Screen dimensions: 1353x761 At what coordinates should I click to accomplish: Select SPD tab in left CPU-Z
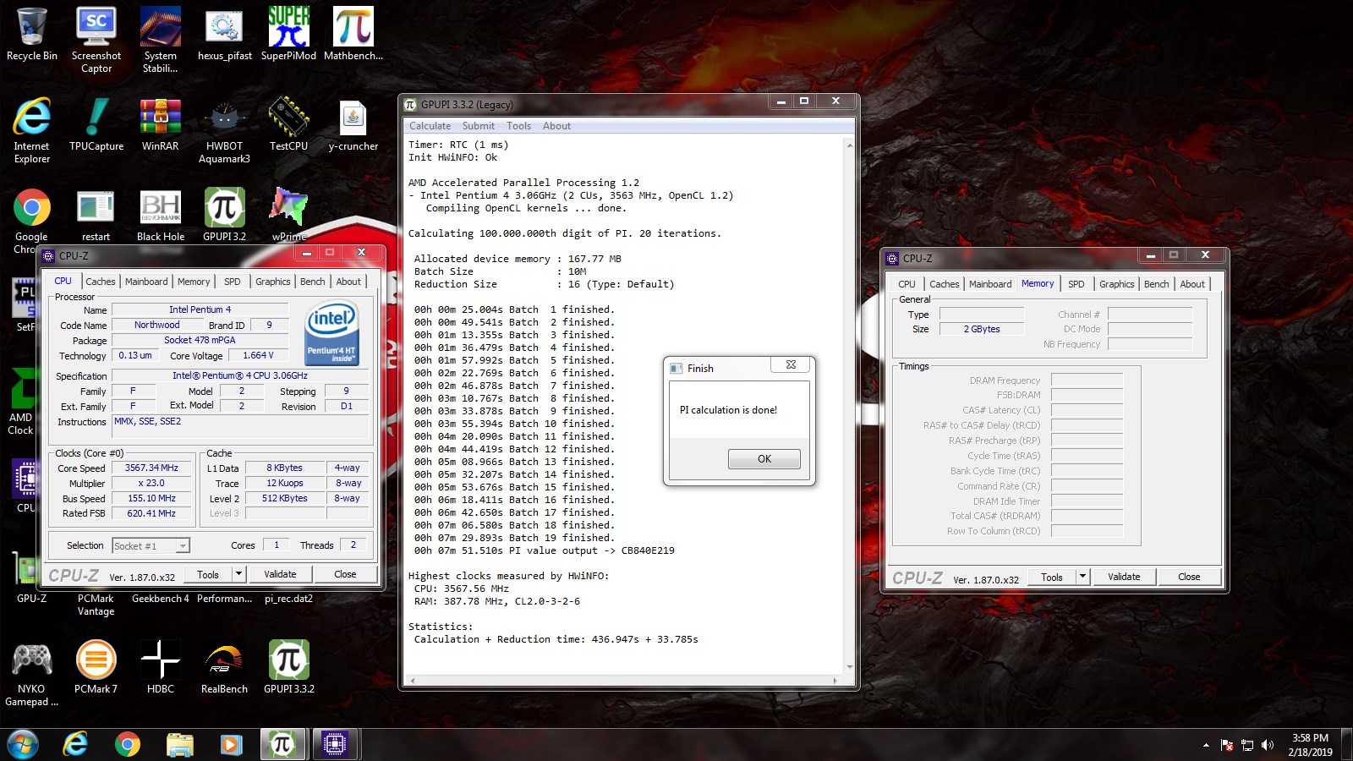(233, 282)
